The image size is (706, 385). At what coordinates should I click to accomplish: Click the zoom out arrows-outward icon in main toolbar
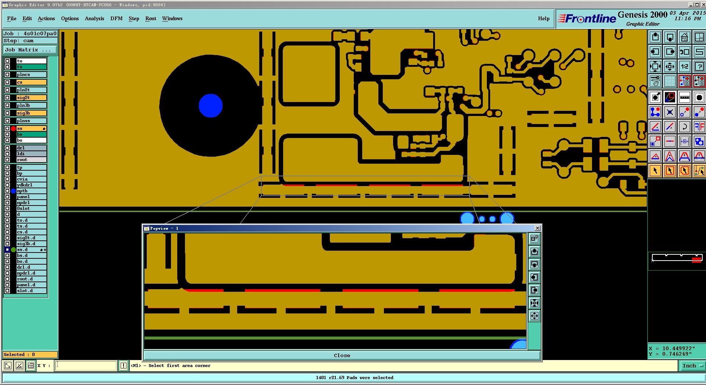point(670,66)
